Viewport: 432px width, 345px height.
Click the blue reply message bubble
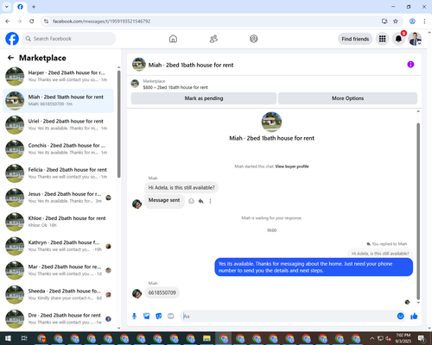point(314,267)
